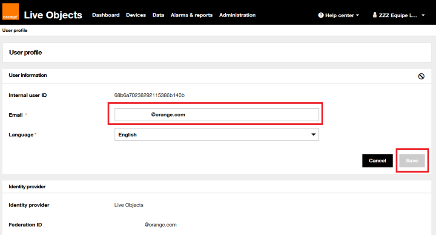Expand the Language dropdown arrow
Viewport: 436px width, 235px height.
tap(313, 134)
